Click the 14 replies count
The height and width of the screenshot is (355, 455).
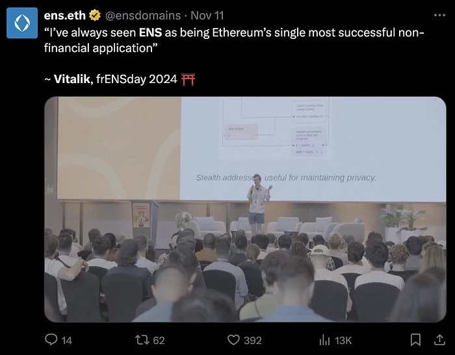click(66, 340)
